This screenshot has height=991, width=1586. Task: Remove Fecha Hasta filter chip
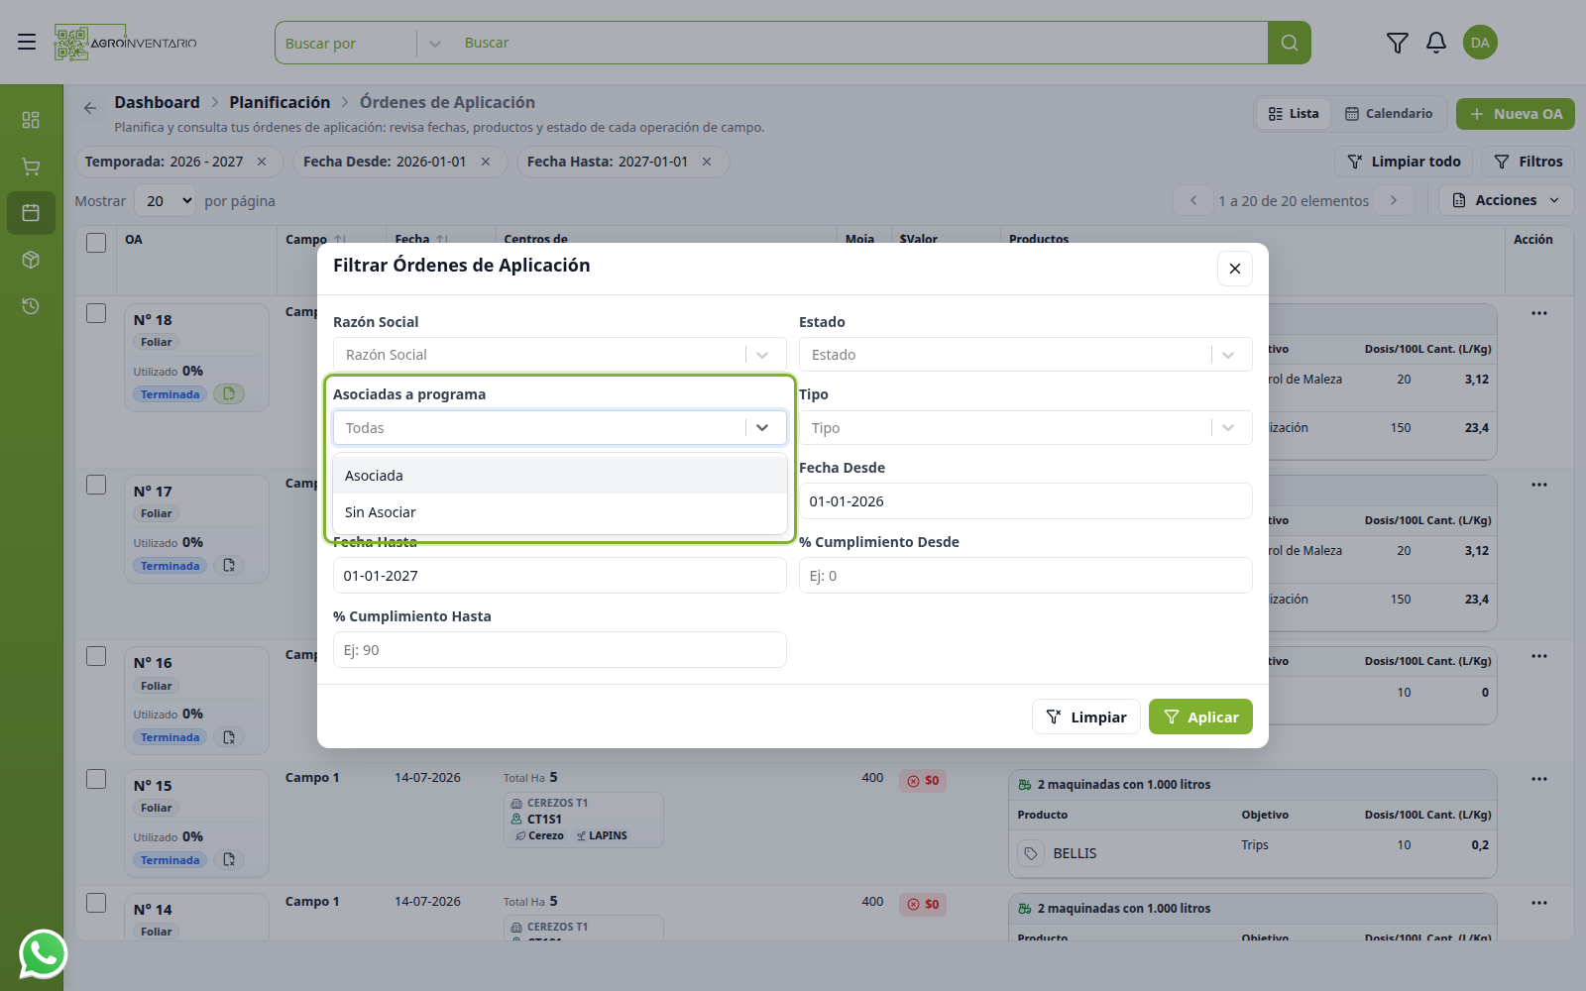coord(707,162)
